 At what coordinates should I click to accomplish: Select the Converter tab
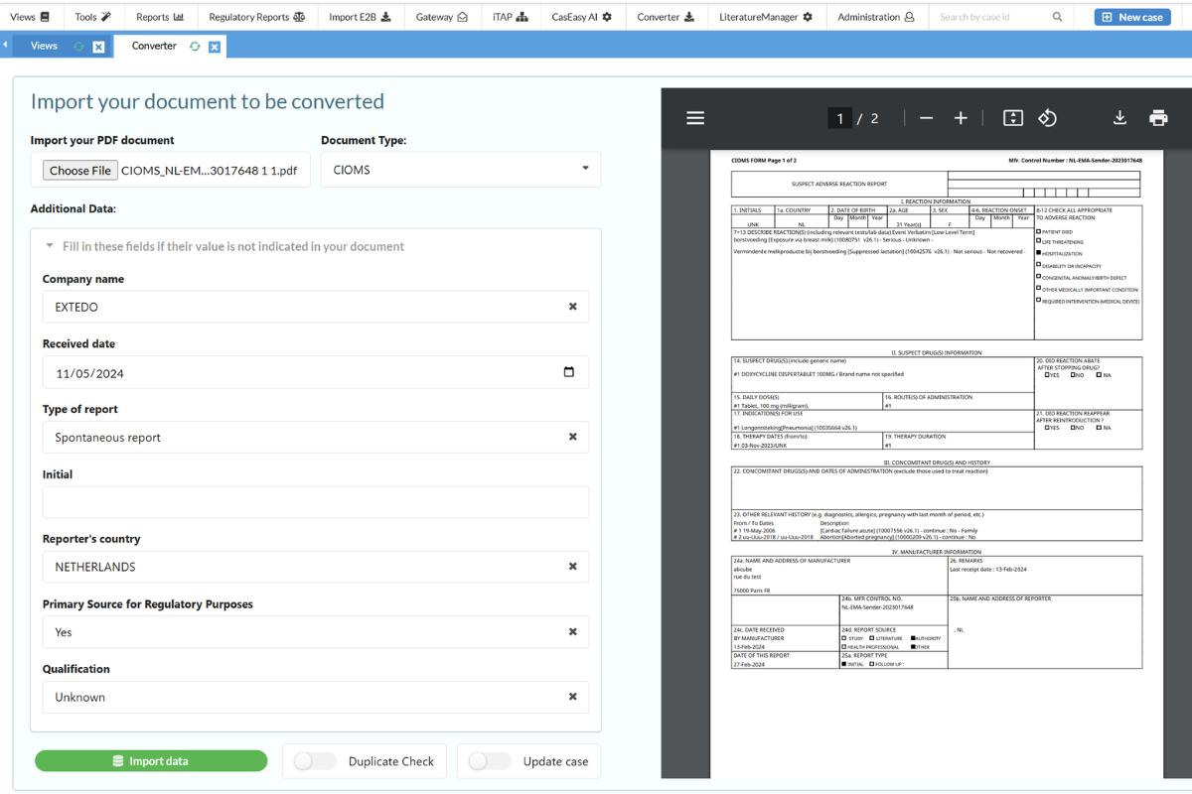pos(154,46)
